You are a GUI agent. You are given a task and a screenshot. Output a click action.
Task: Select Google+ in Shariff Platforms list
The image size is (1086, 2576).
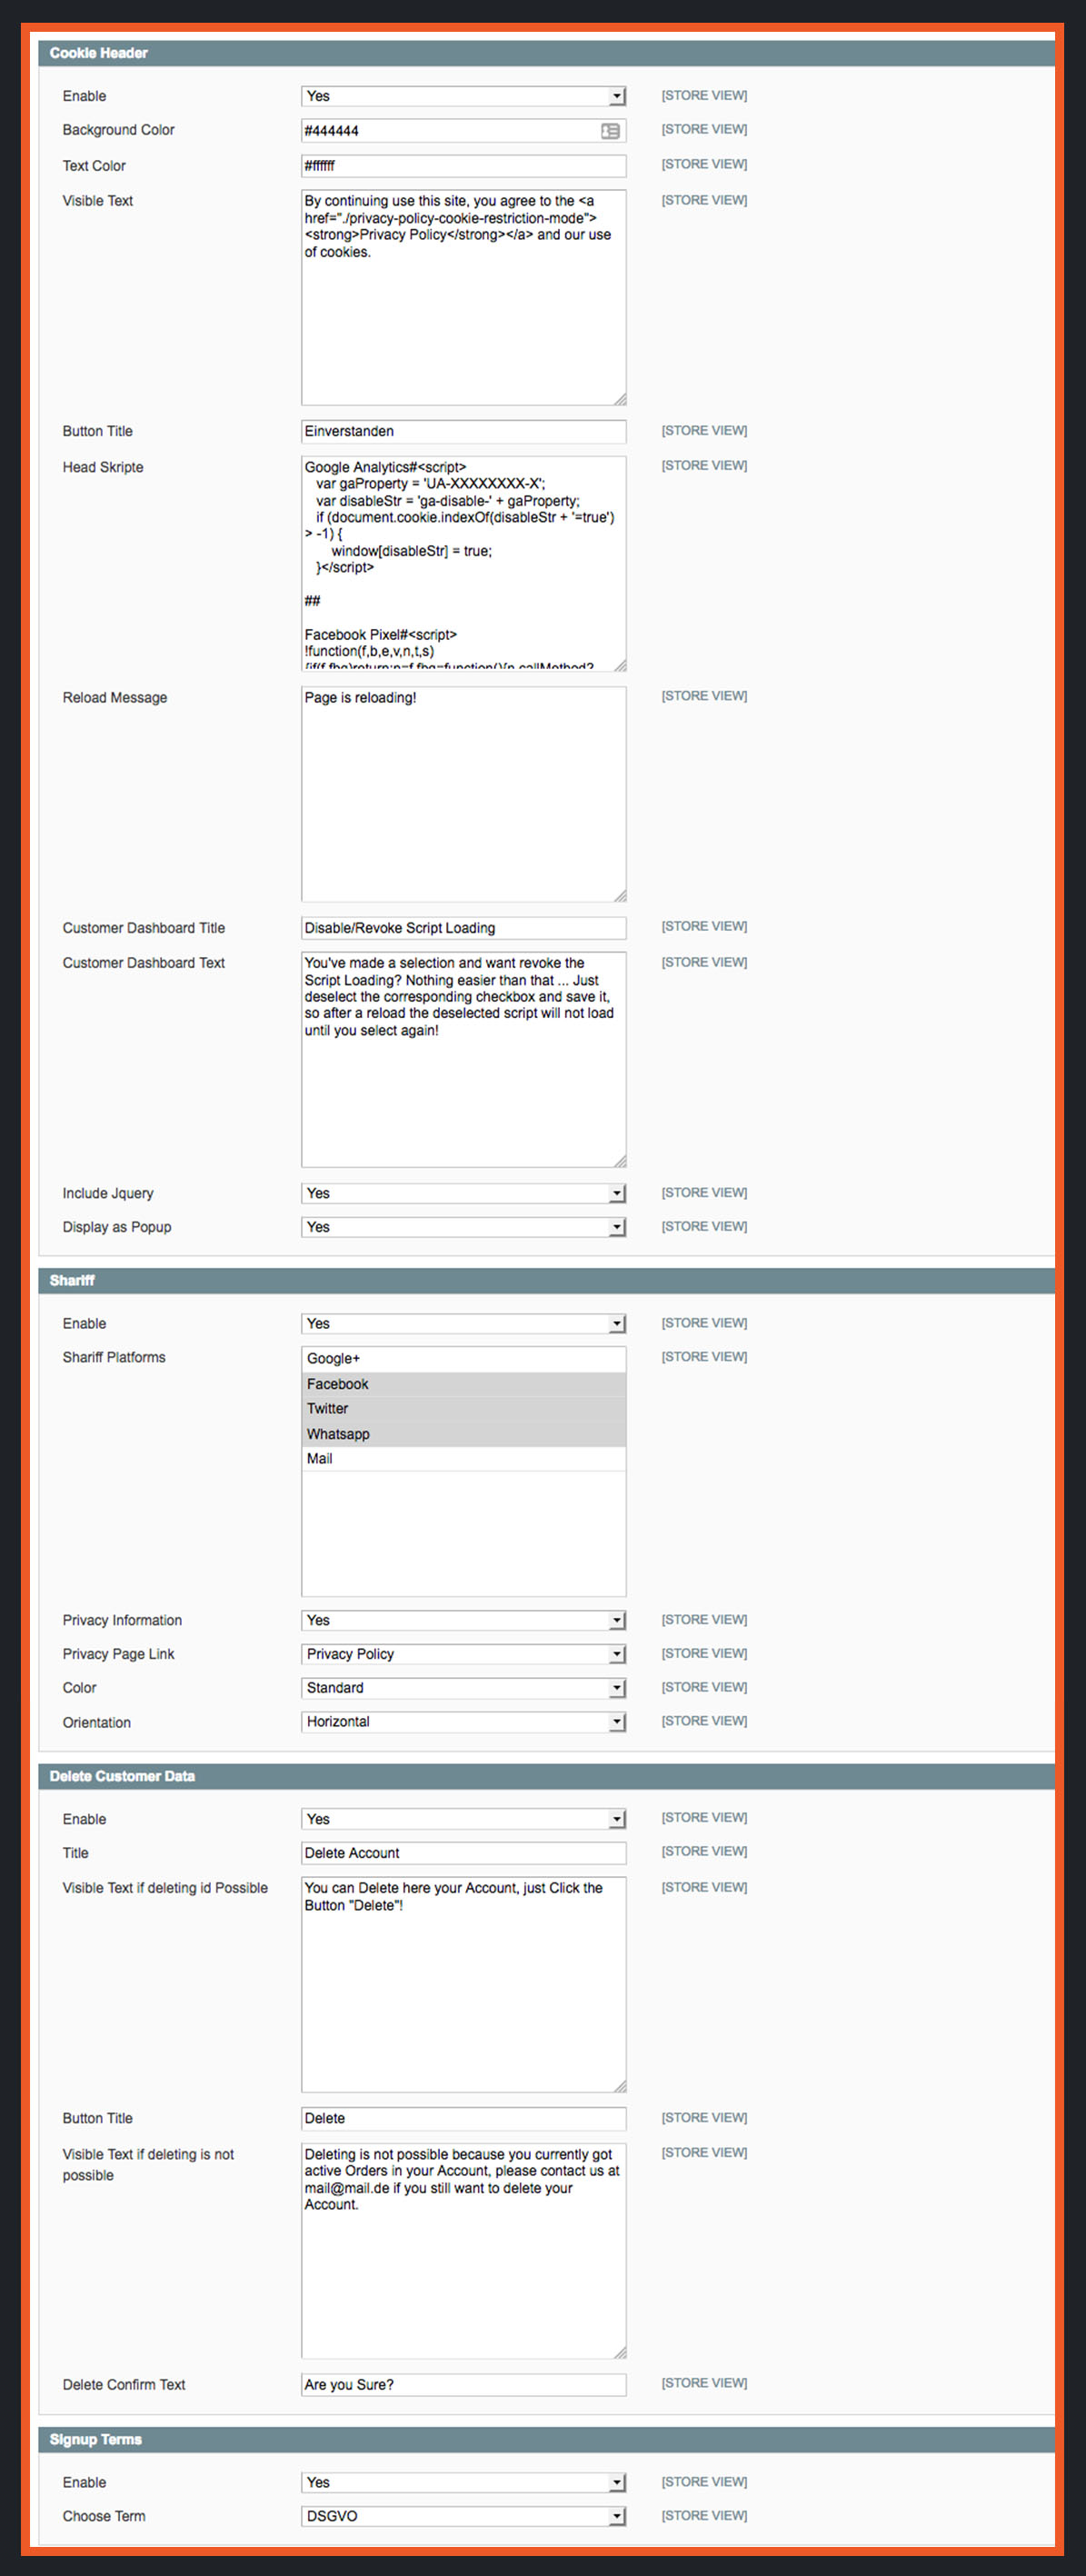463,1359
